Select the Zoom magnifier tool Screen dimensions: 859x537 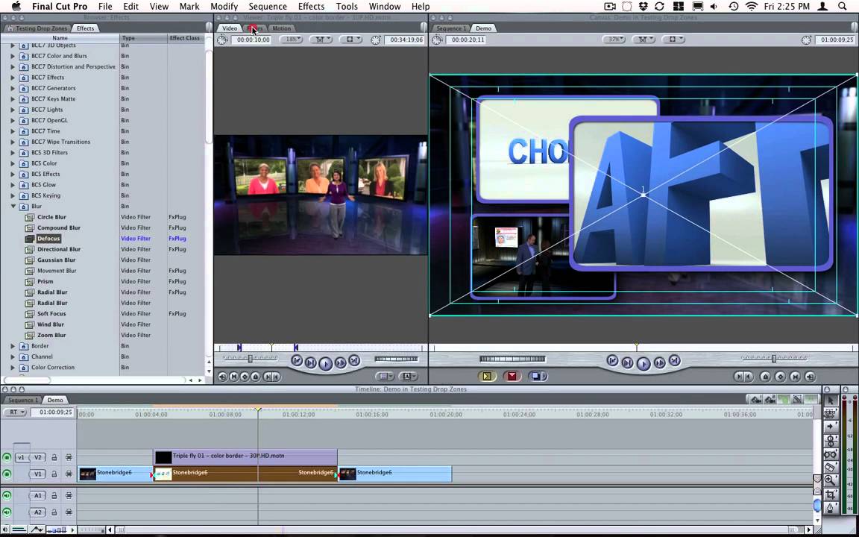coord(831,480)
